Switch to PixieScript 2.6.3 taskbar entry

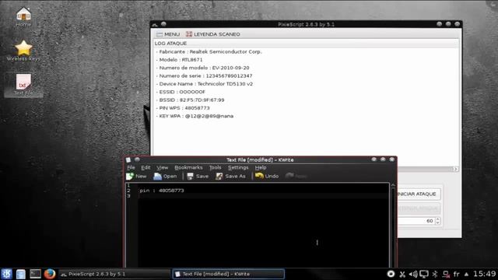pos(114,274)
